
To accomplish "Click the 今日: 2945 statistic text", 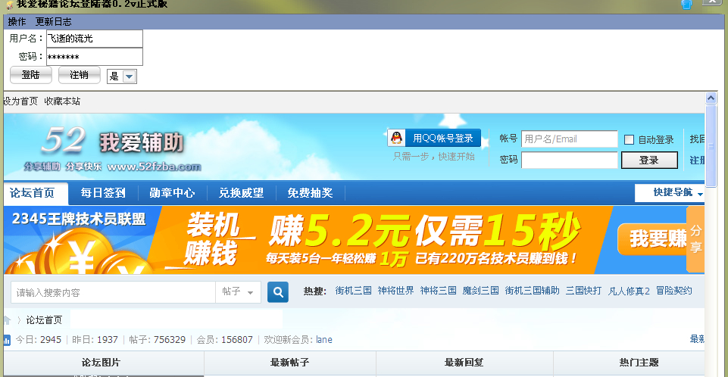I will pyautogui.click(x=39, y=339).
